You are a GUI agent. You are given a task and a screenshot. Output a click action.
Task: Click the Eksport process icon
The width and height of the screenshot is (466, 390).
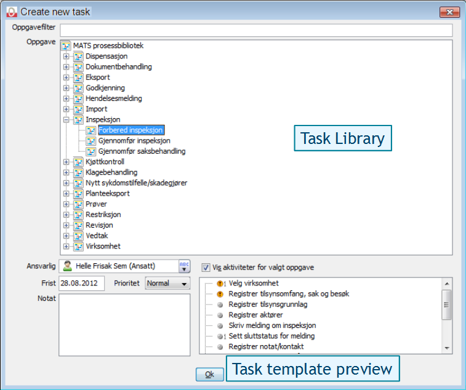click(78, 78)
